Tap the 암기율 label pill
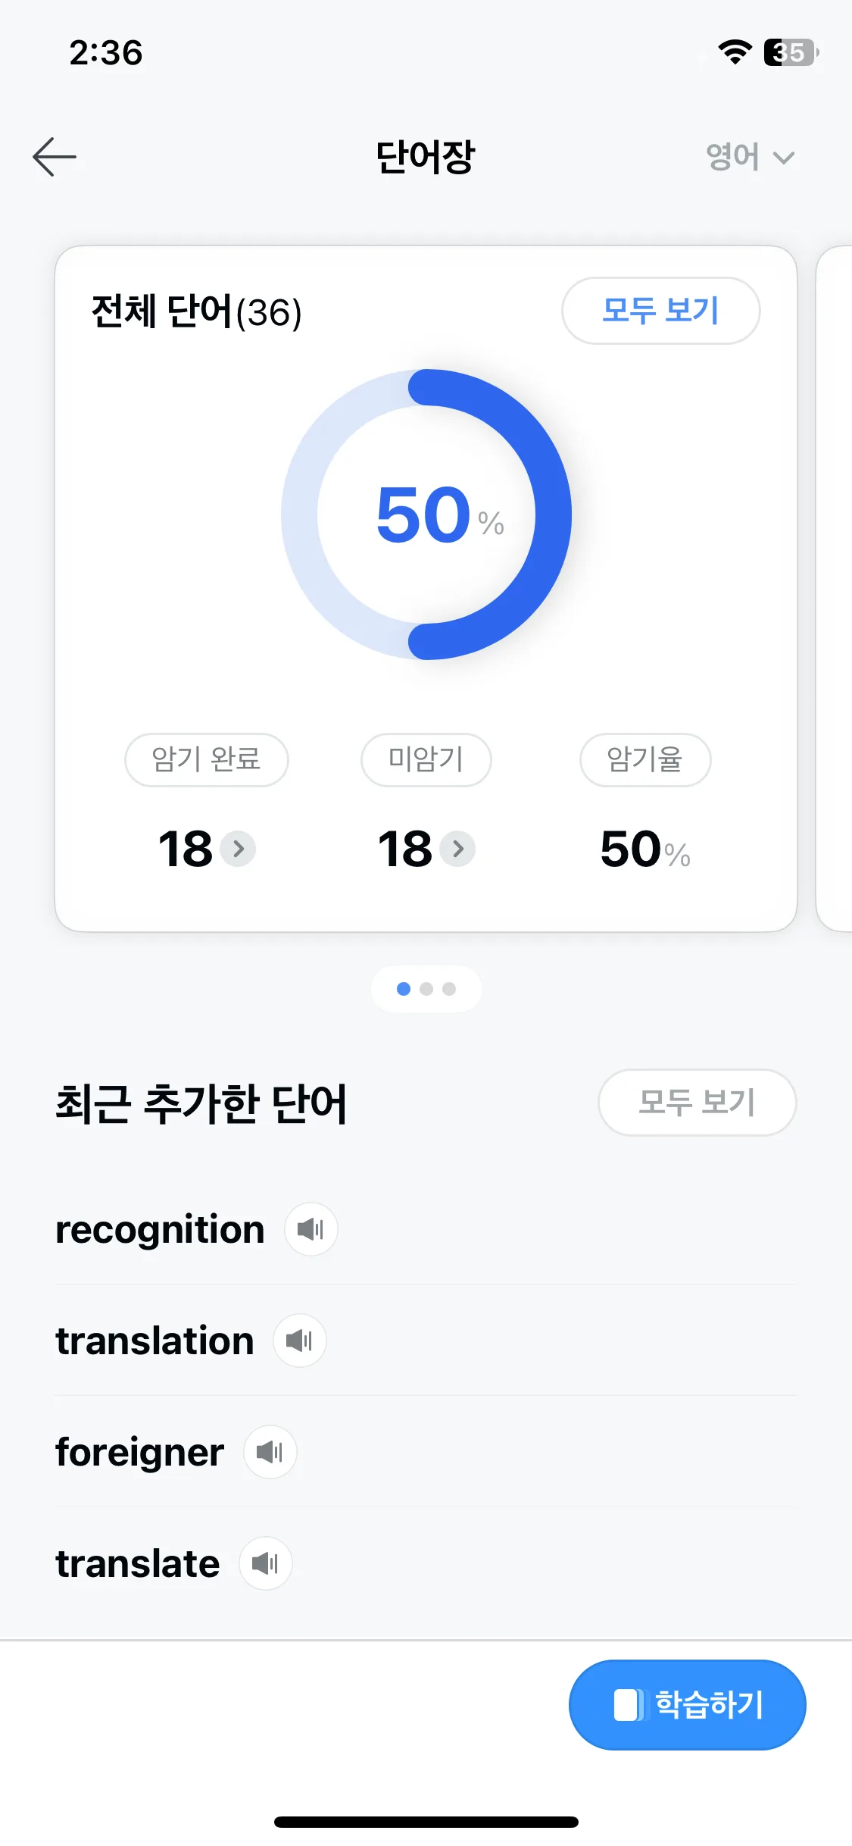 pos(645,759)
